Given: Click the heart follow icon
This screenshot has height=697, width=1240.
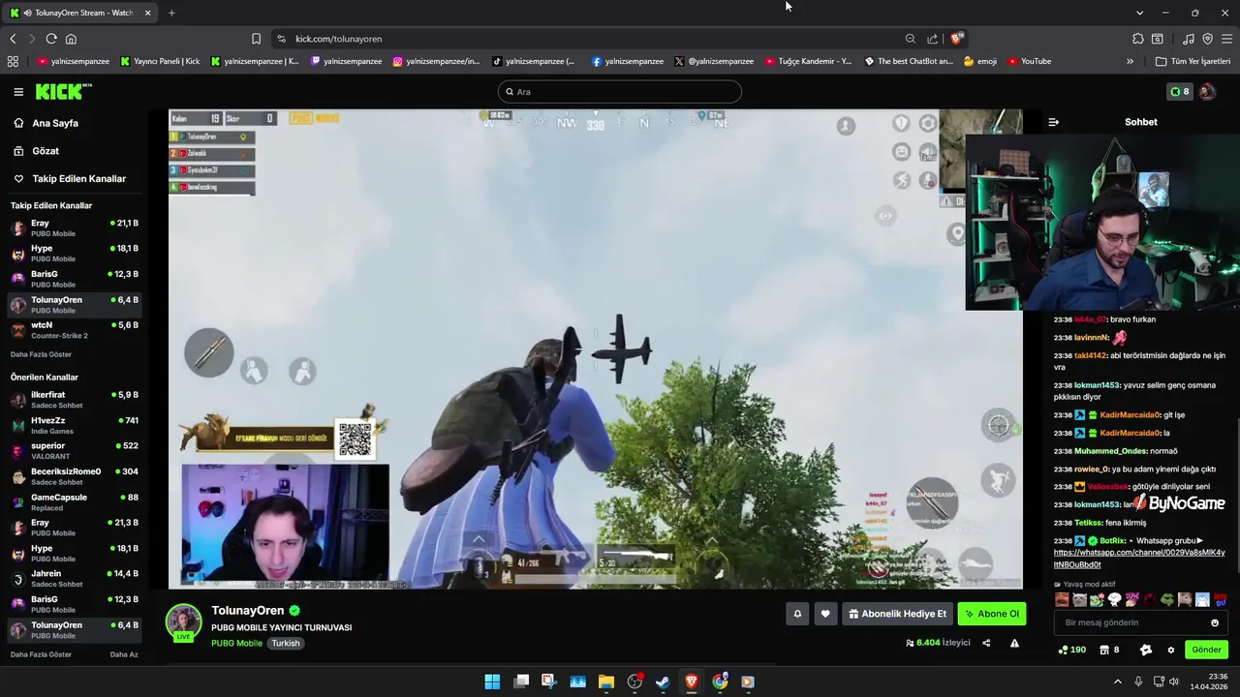Looking at the screenshot, I should pos(825,614).
